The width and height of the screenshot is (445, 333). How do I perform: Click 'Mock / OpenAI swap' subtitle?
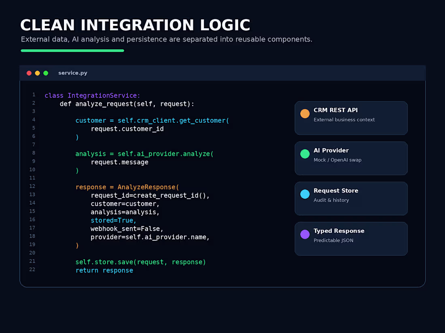[337, 160]
